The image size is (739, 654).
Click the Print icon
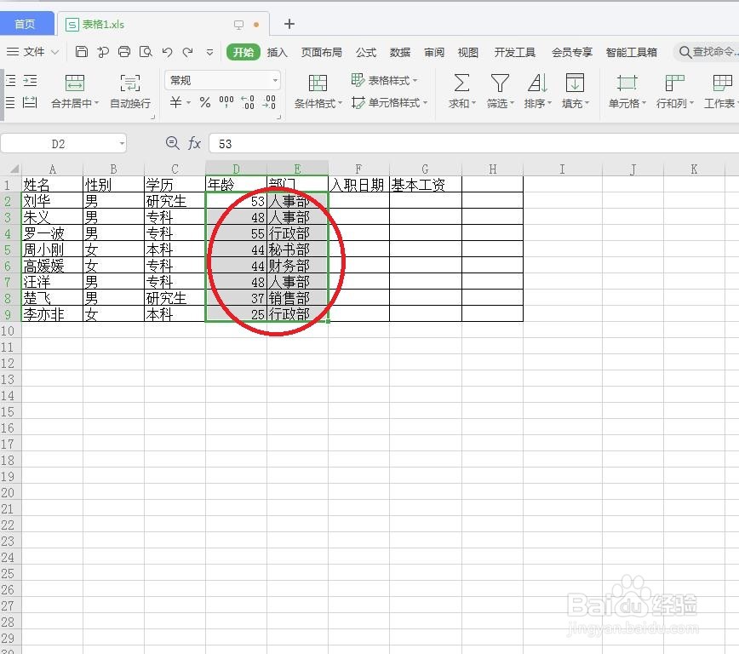click(124, 51)
